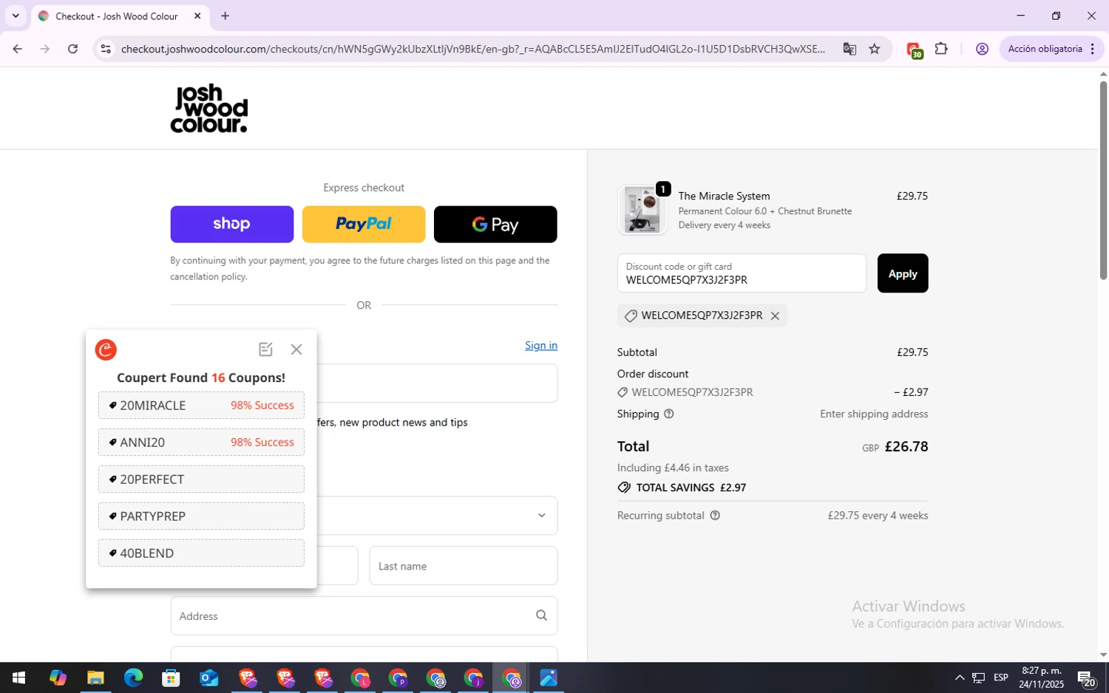Open the Sign in link
This screenshot has width=1109, height=693.
click(x=541, y=346)
